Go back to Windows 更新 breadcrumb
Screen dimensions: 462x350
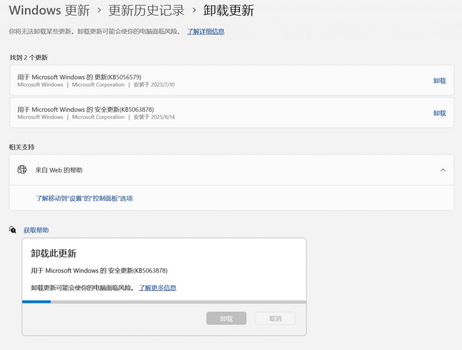tap(49, 10)
